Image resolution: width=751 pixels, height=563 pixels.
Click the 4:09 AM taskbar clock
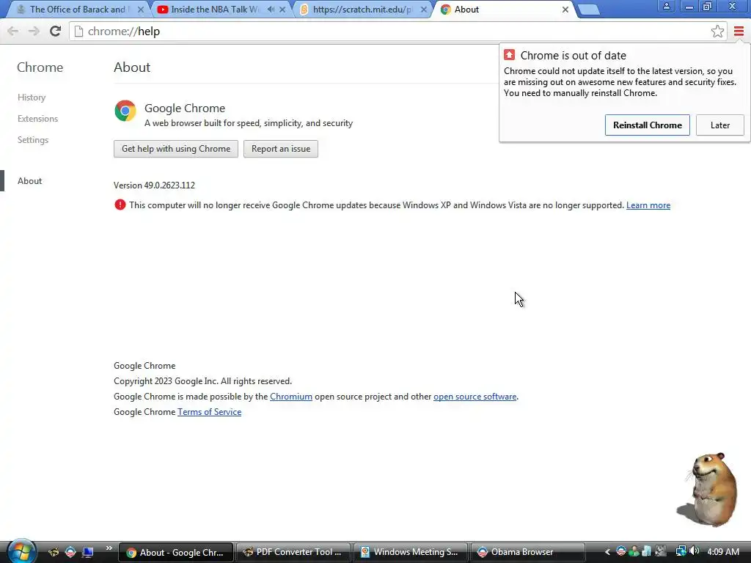(723, 552)
